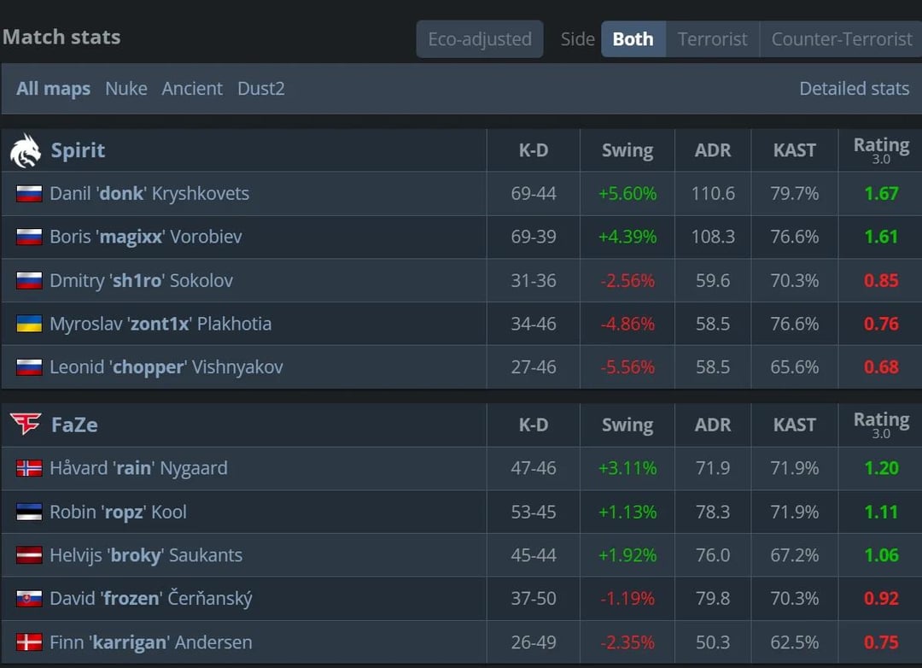Open the Detailed stats link
This screenshot has width=922, height=668.
(x=854, y=89)
